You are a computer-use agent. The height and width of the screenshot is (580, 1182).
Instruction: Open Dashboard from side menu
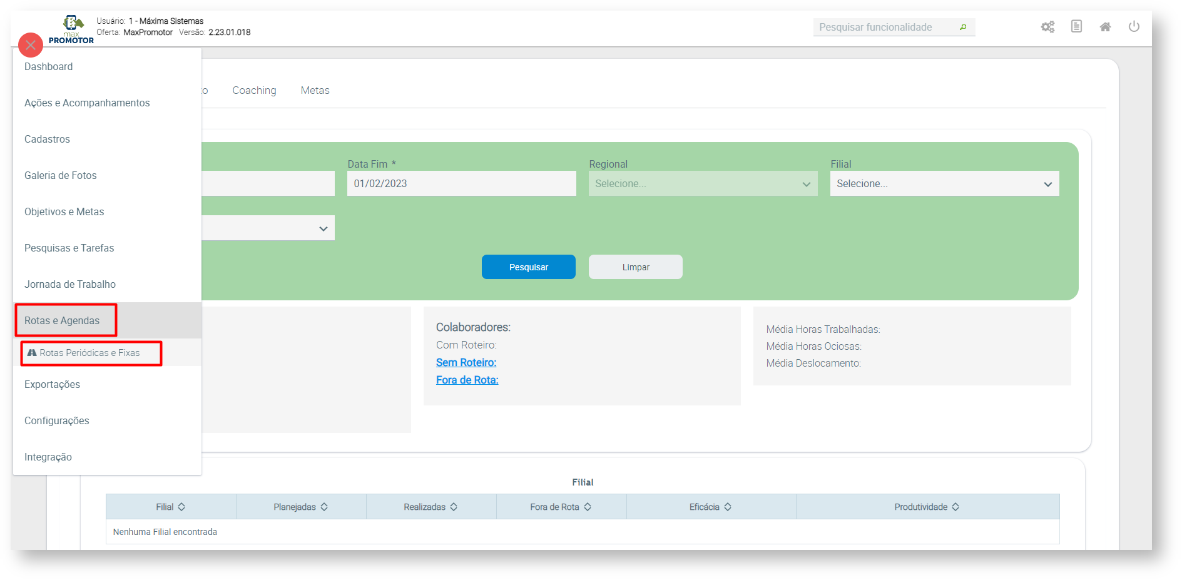click(107, 66)
